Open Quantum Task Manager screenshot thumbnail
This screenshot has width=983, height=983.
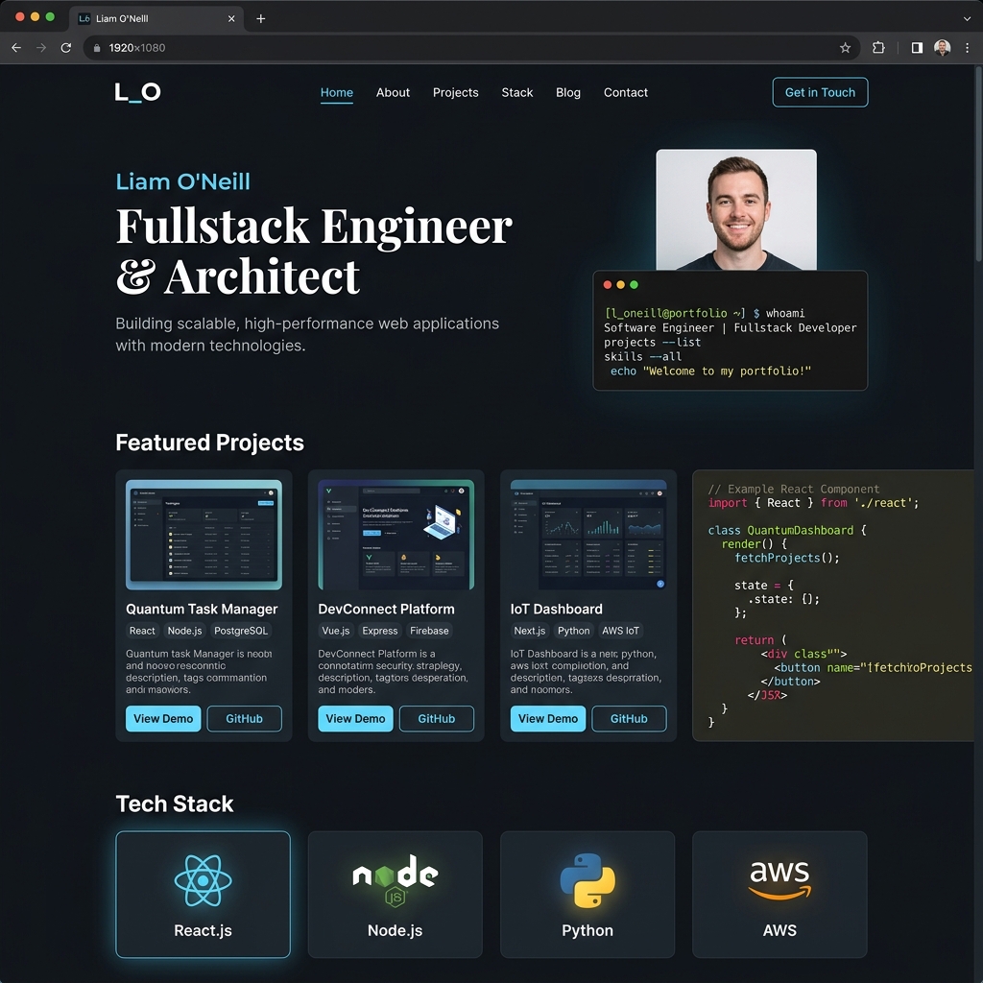(204, 535)
